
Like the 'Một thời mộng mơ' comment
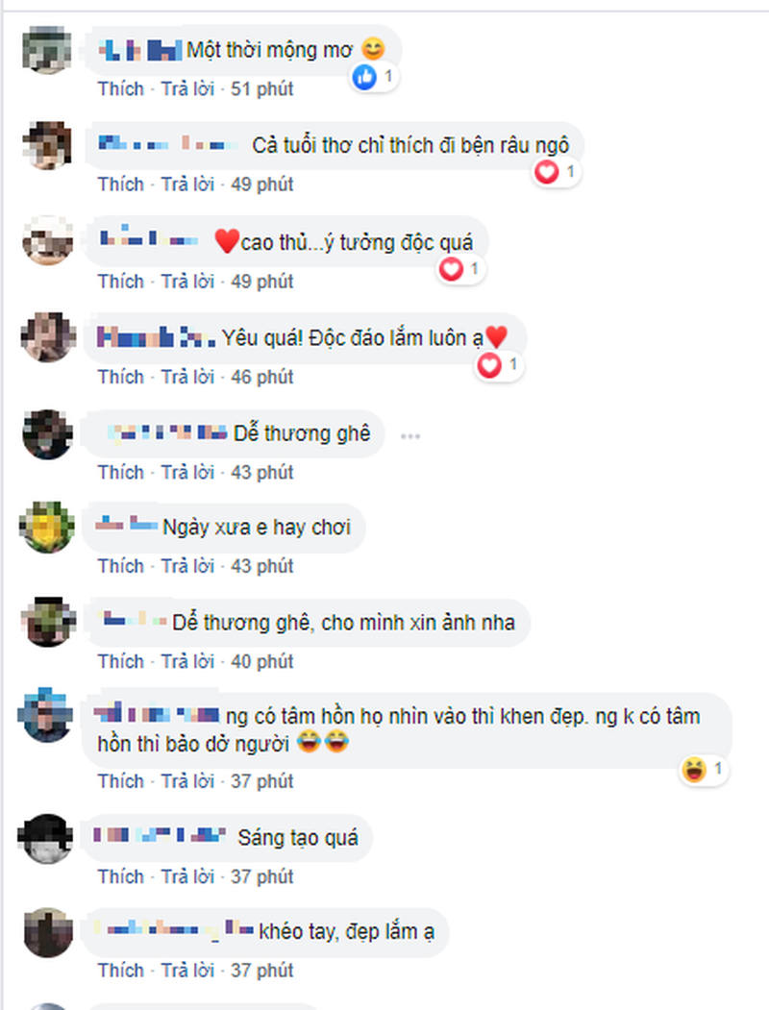click(120, 88)
